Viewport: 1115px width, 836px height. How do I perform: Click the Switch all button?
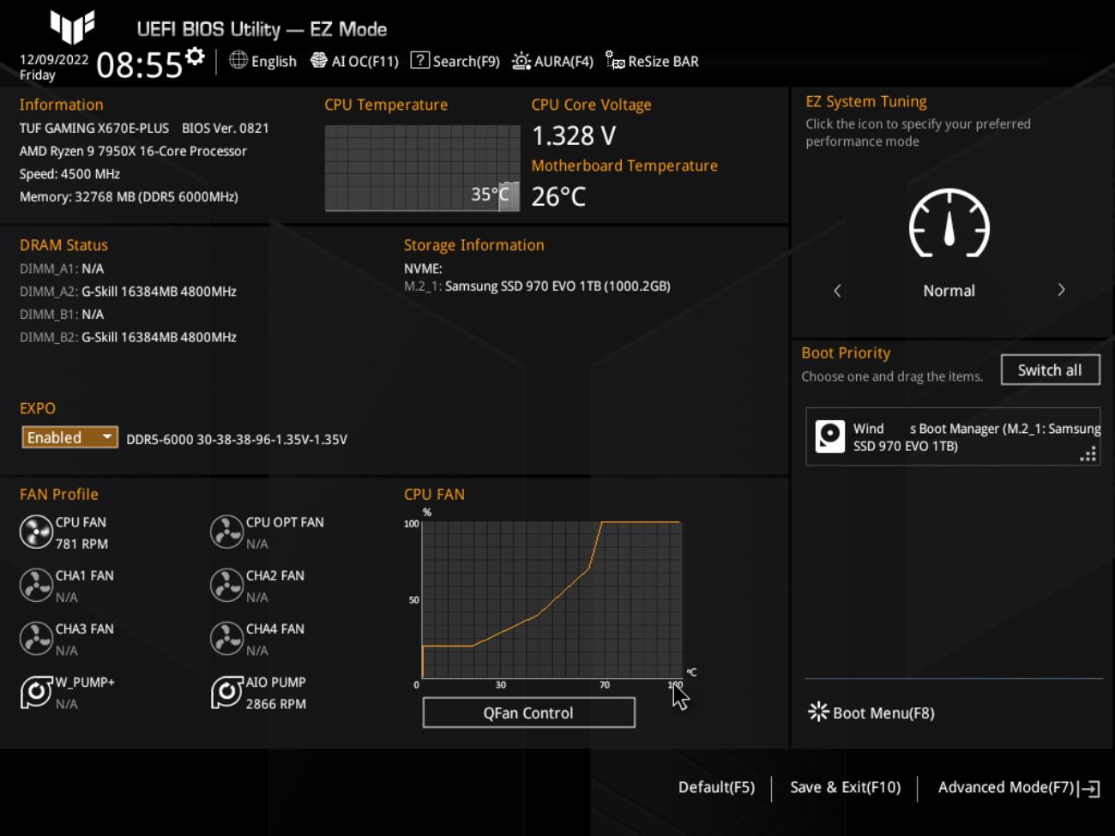tap(1050, 370)
